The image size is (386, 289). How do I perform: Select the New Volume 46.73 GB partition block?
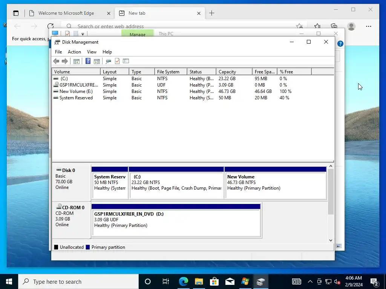point(276,183)
